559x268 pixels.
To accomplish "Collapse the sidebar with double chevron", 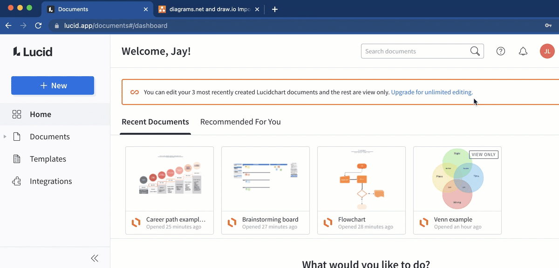I will point(95,258).
